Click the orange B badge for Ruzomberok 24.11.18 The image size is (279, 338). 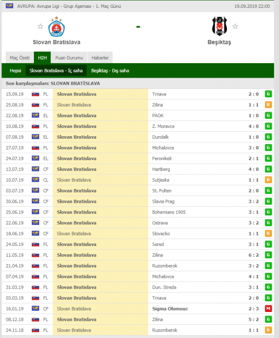point(268,330)
